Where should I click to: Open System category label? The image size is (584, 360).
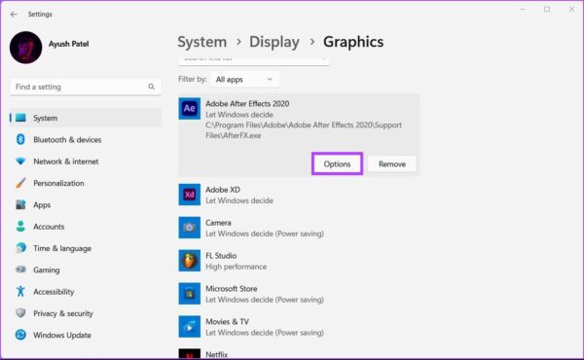(x=46, y=118)
